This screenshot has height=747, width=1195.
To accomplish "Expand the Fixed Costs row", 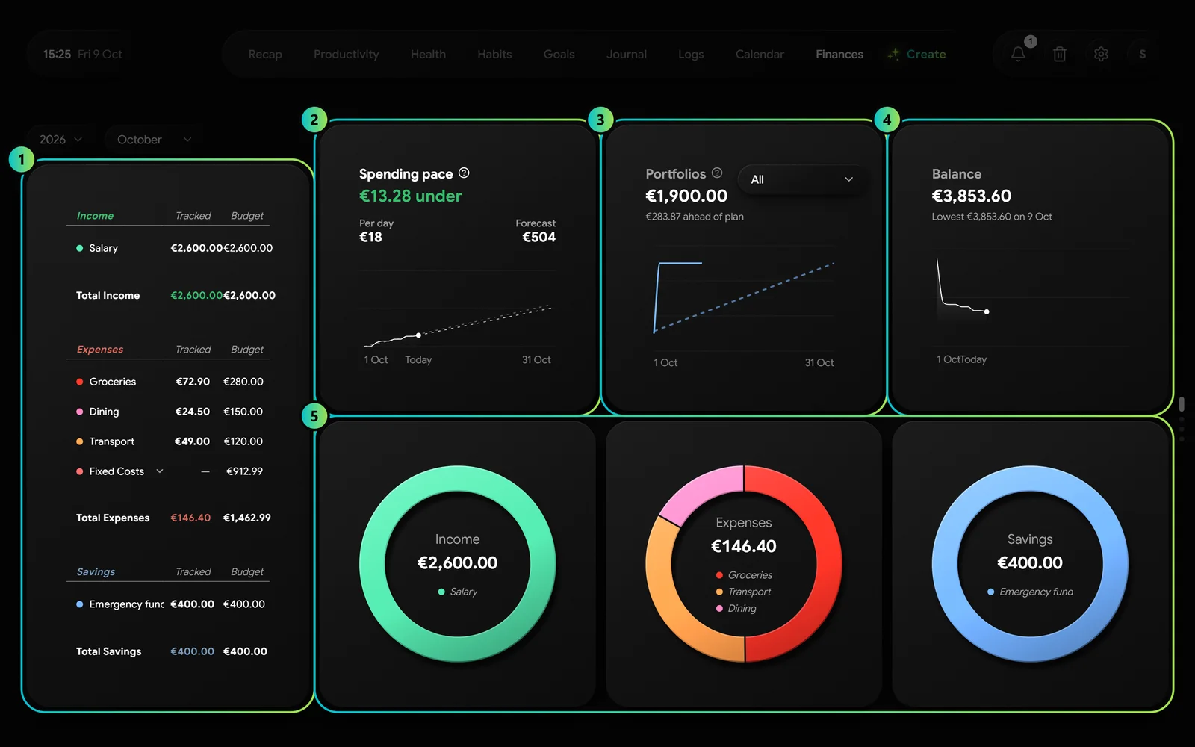I will (x=160, y=471).
